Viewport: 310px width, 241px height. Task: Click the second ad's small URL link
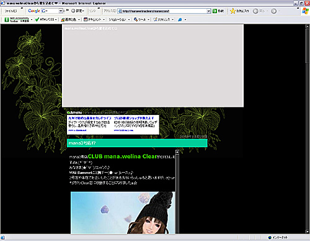point(123,130)
